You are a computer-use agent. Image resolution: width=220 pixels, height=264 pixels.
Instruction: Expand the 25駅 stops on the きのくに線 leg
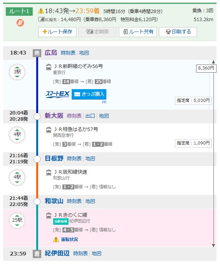tap(17, 220)
